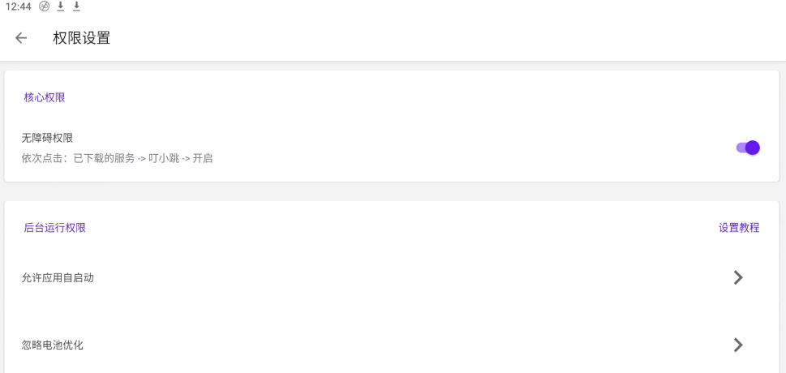Open the 忽略电池优化 menu entry
Screen dimensions: 786x373
(x=53, y=345)
